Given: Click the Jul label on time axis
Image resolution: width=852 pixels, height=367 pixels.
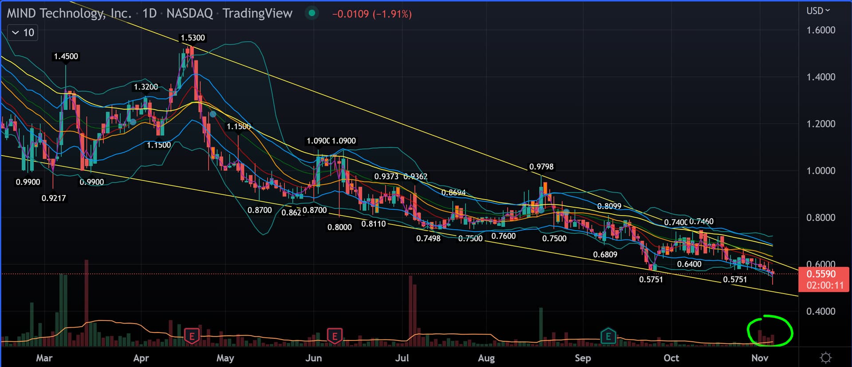Looking at the screenshot, I should pos(402,358).
